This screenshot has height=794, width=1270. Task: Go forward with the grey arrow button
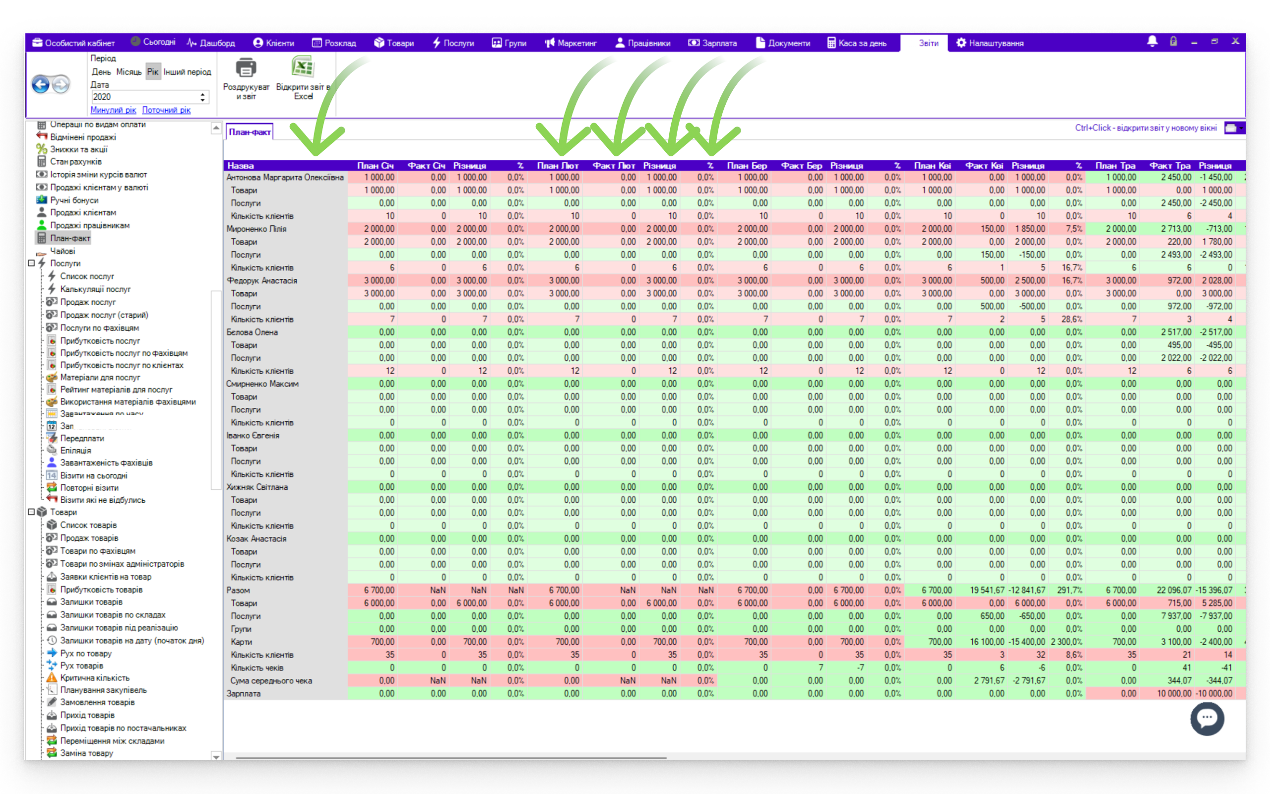coord(61,84)
